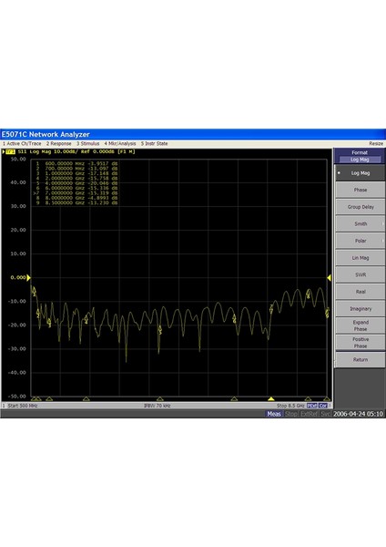
Task: Click marker 5 label on the trace
Action: click(160, 330)
